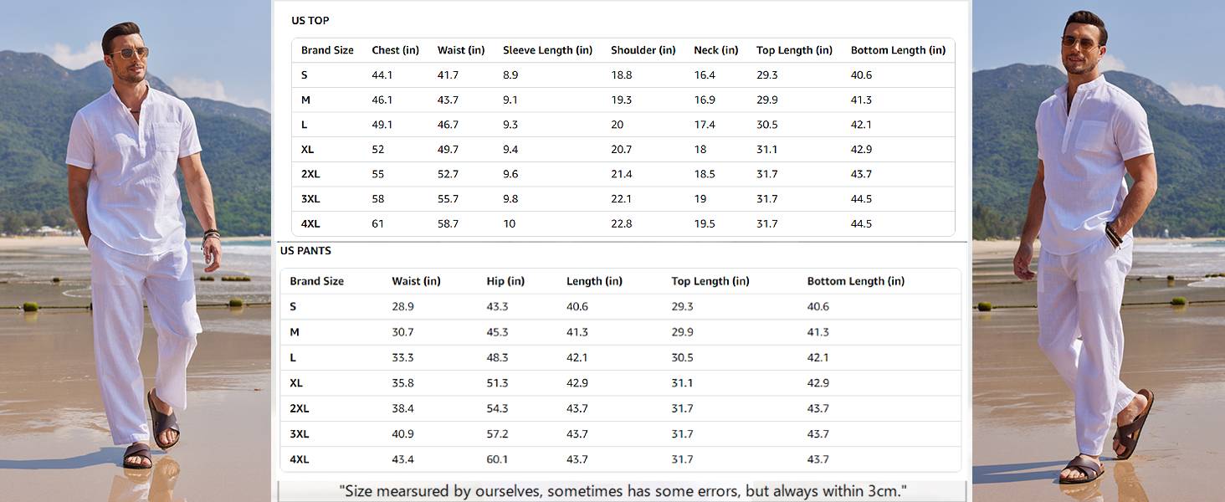The height and width of the screenshot is (502, 1225).
Task: Click the Chest (in) column header
Action: click(395, 50)
